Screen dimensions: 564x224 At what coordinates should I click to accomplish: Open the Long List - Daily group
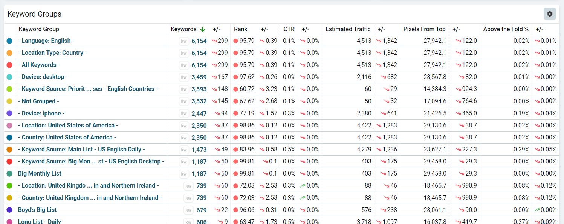coord(40,221)
